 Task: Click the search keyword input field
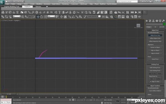point(127,1)
